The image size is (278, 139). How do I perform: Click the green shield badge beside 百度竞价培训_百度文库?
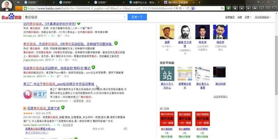63,107
